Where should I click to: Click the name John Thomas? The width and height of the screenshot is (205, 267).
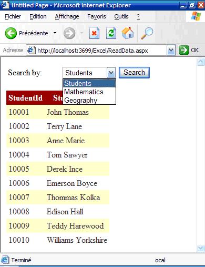point(68,112)
